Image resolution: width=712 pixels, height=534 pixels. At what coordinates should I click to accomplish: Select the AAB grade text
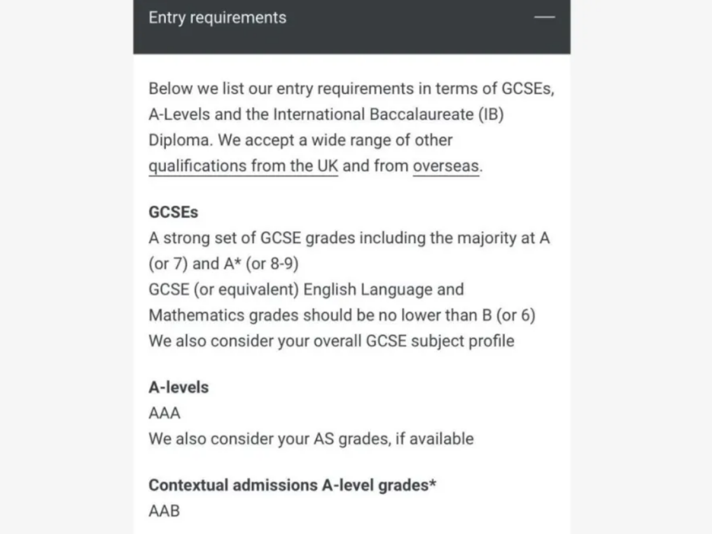(x=164, y=511)
